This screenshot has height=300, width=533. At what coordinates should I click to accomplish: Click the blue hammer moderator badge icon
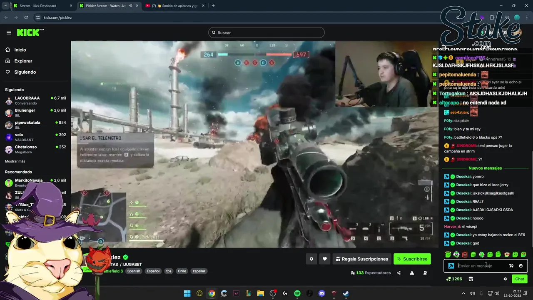tap(451, 266)
